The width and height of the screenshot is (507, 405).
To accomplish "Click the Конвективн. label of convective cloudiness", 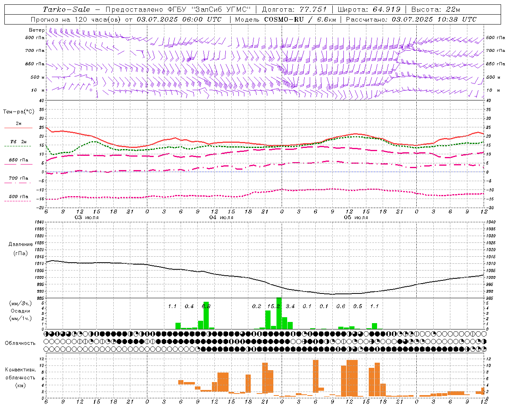I will coord(20,370).
